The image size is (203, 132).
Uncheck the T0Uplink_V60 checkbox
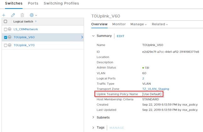click(5, 37)
